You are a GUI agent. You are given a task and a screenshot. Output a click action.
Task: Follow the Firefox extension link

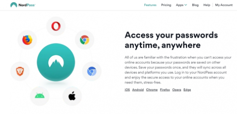pyautogui.click(x=165, y=90)
